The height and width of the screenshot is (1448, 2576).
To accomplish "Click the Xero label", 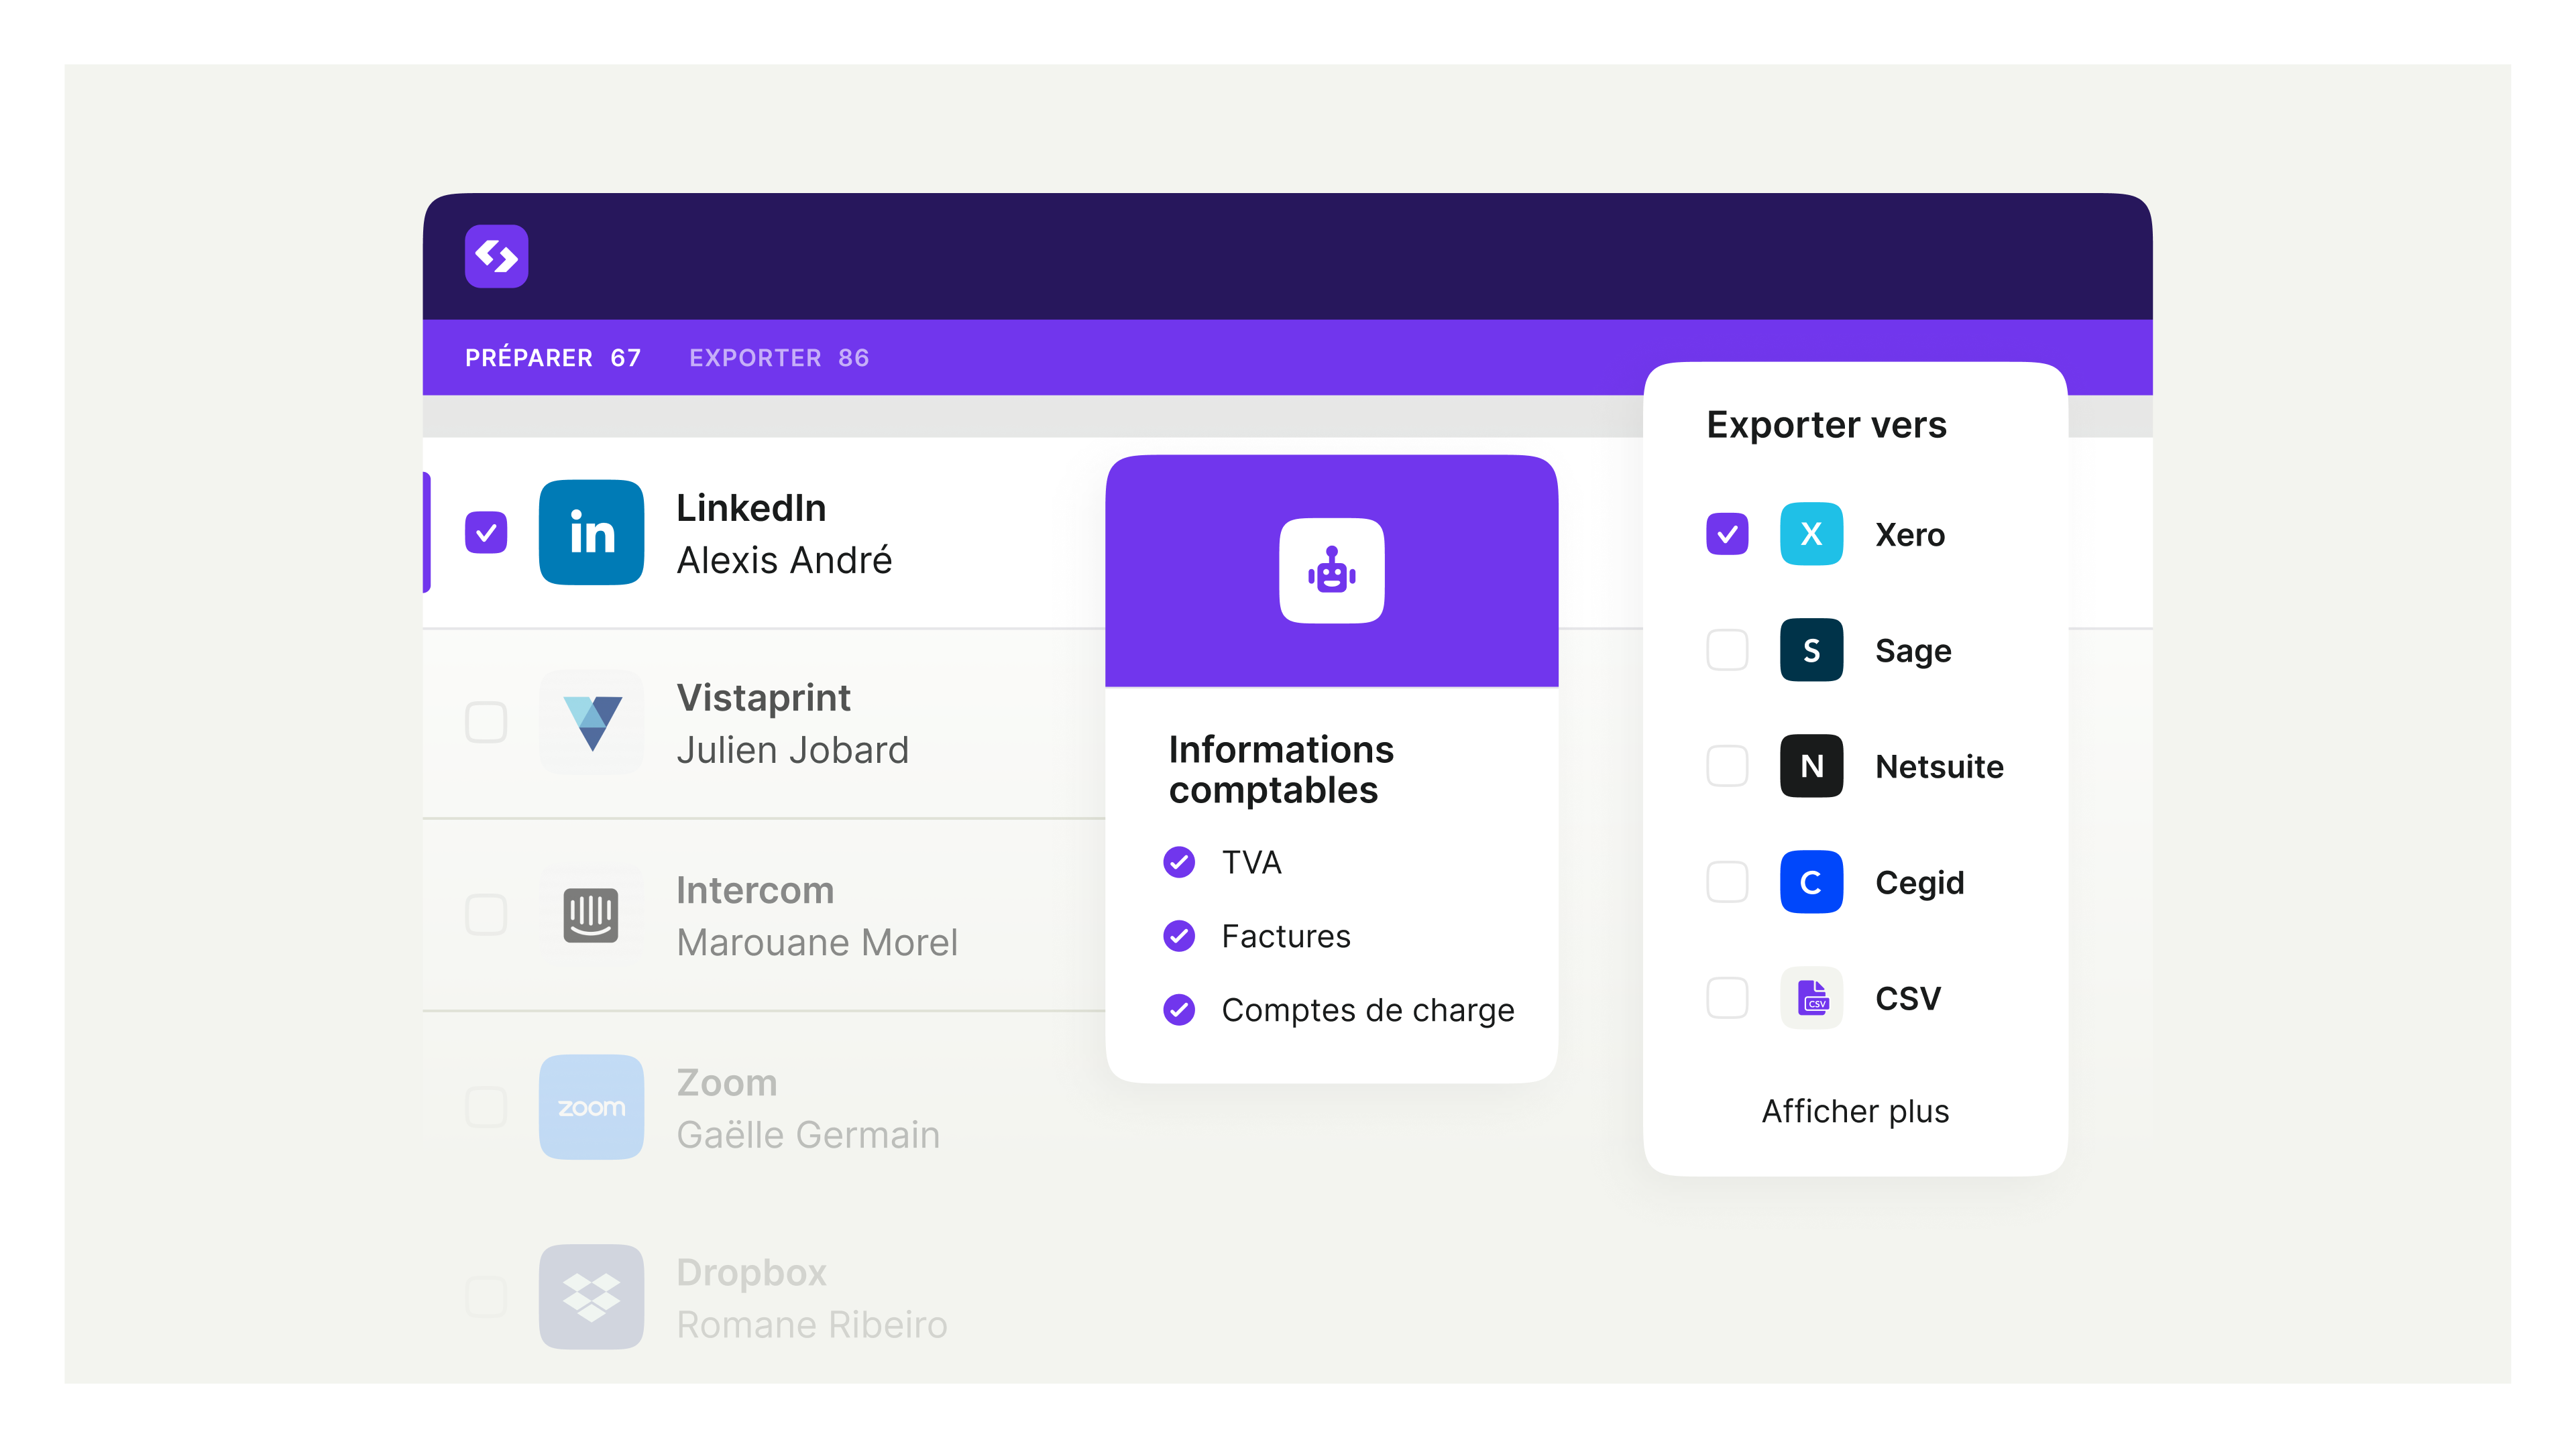I will 1910,535.
